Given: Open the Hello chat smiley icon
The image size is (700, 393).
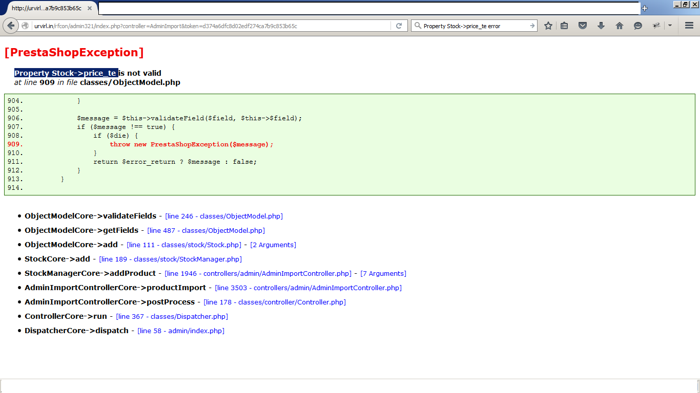Looking at the screenshot, I should pyautogui.click(x=638, y=26).
